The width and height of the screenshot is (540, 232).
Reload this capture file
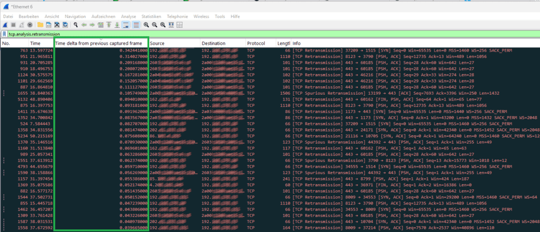[65, 25]
